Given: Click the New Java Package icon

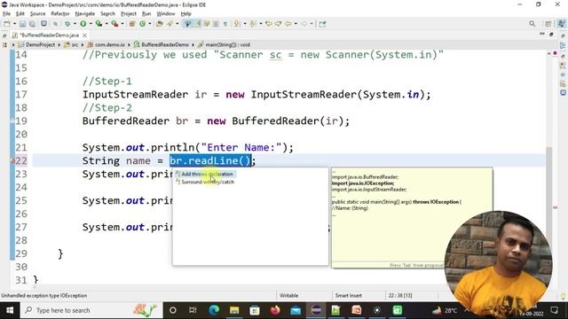Looking at the screenshot, I should point(132,24).
